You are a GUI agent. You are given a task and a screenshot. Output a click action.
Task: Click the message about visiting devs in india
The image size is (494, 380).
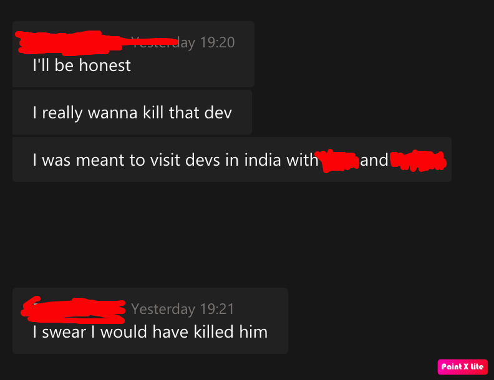(232, 159)
